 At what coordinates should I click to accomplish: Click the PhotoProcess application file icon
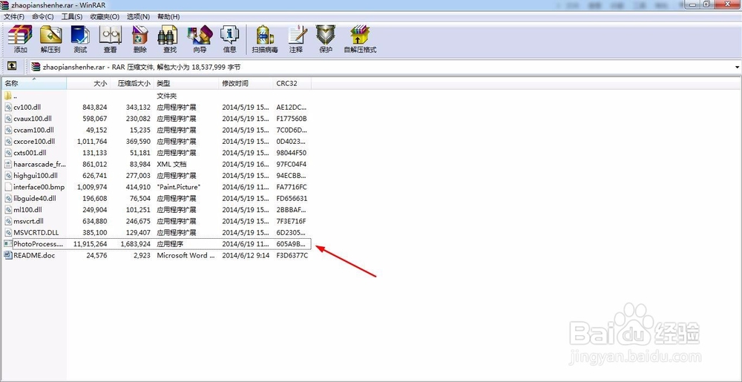point(7,244)
